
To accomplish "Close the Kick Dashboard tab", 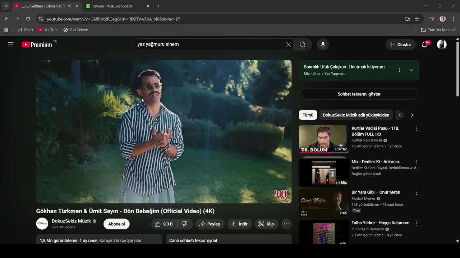I will tap(148, 6).
